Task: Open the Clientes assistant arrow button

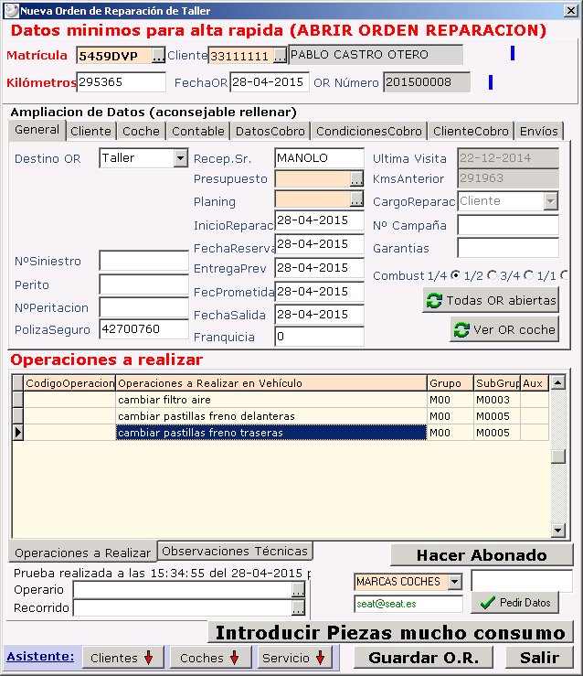Action: point(123,658)
